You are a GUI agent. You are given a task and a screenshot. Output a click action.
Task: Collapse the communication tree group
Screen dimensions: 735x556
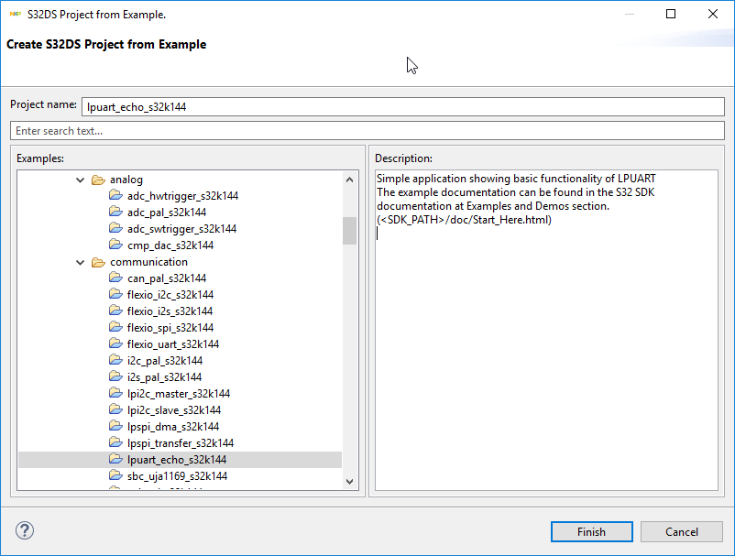[x=81, y=262]
